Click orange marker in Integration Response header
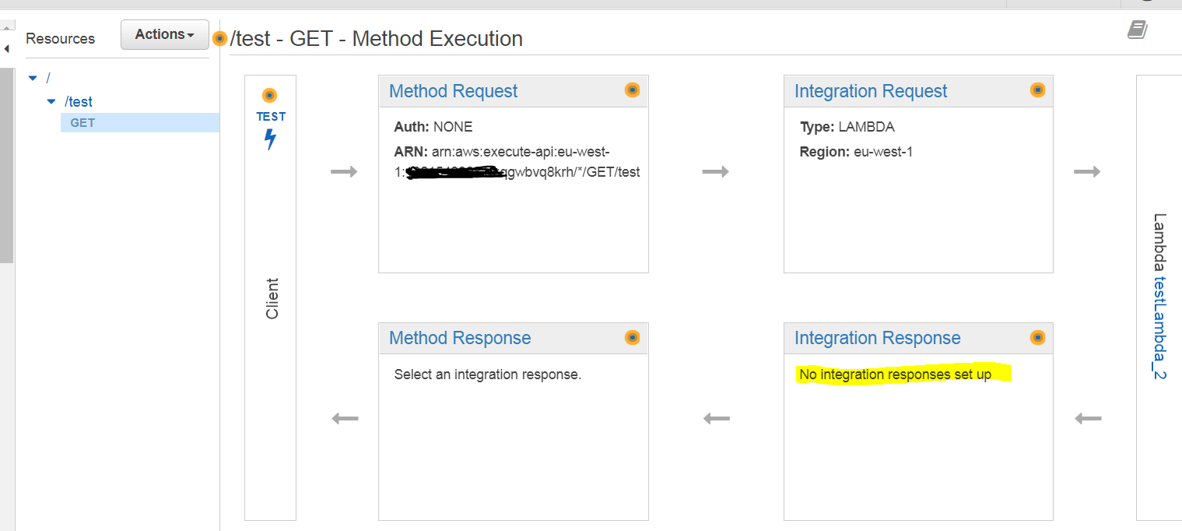This screenshot has height=531, width=1182. [1037, 338]
